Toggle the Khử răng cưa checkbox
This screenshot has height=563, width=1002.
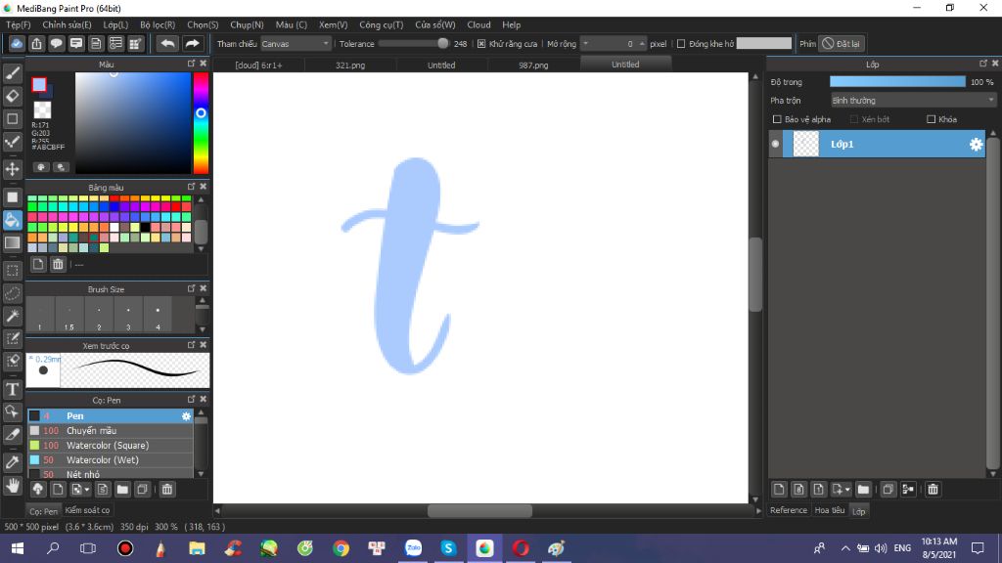480,44
